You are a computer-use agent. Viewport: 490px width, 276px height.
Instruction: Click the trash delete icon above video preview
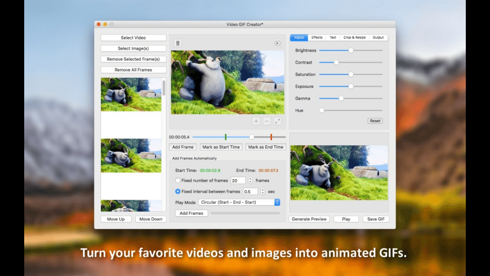[x=178, y=43]
